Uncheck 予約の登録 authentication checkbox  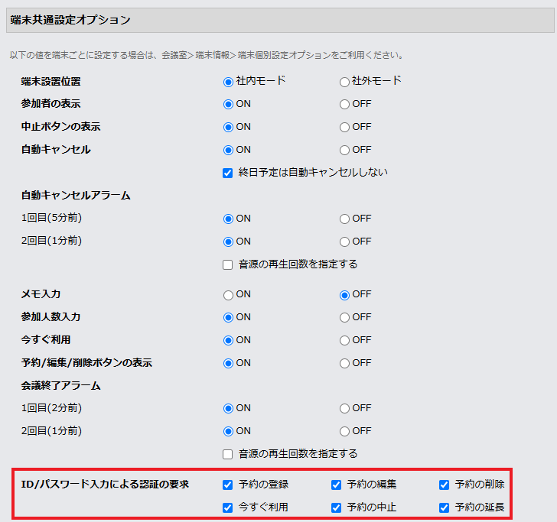pyautogui.click(x=228, y=485)
